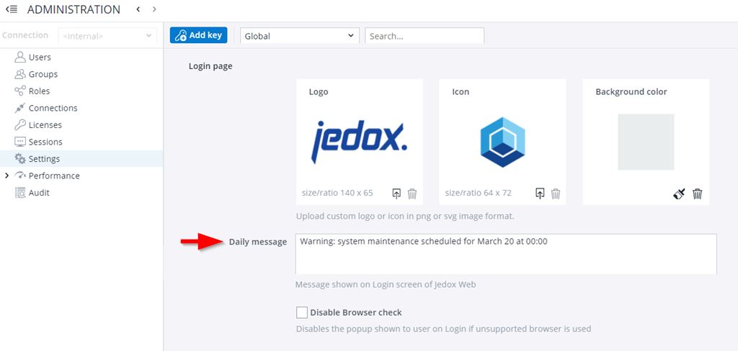Click the Daily message label
The height and width of the screenshot is (351, 738).
(x=258, y=242)
